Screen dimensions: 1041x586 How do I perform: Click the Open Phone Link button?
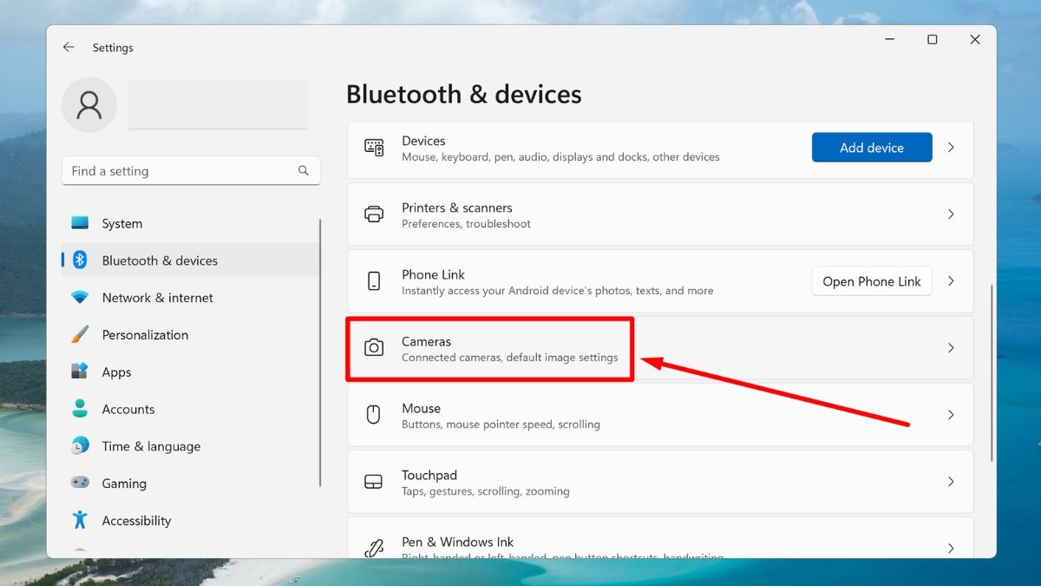(872, 281)
